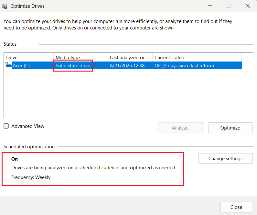Click the OK (3 days since last retrim) status
Screen dimensions: 257x215
coord(184,66)
